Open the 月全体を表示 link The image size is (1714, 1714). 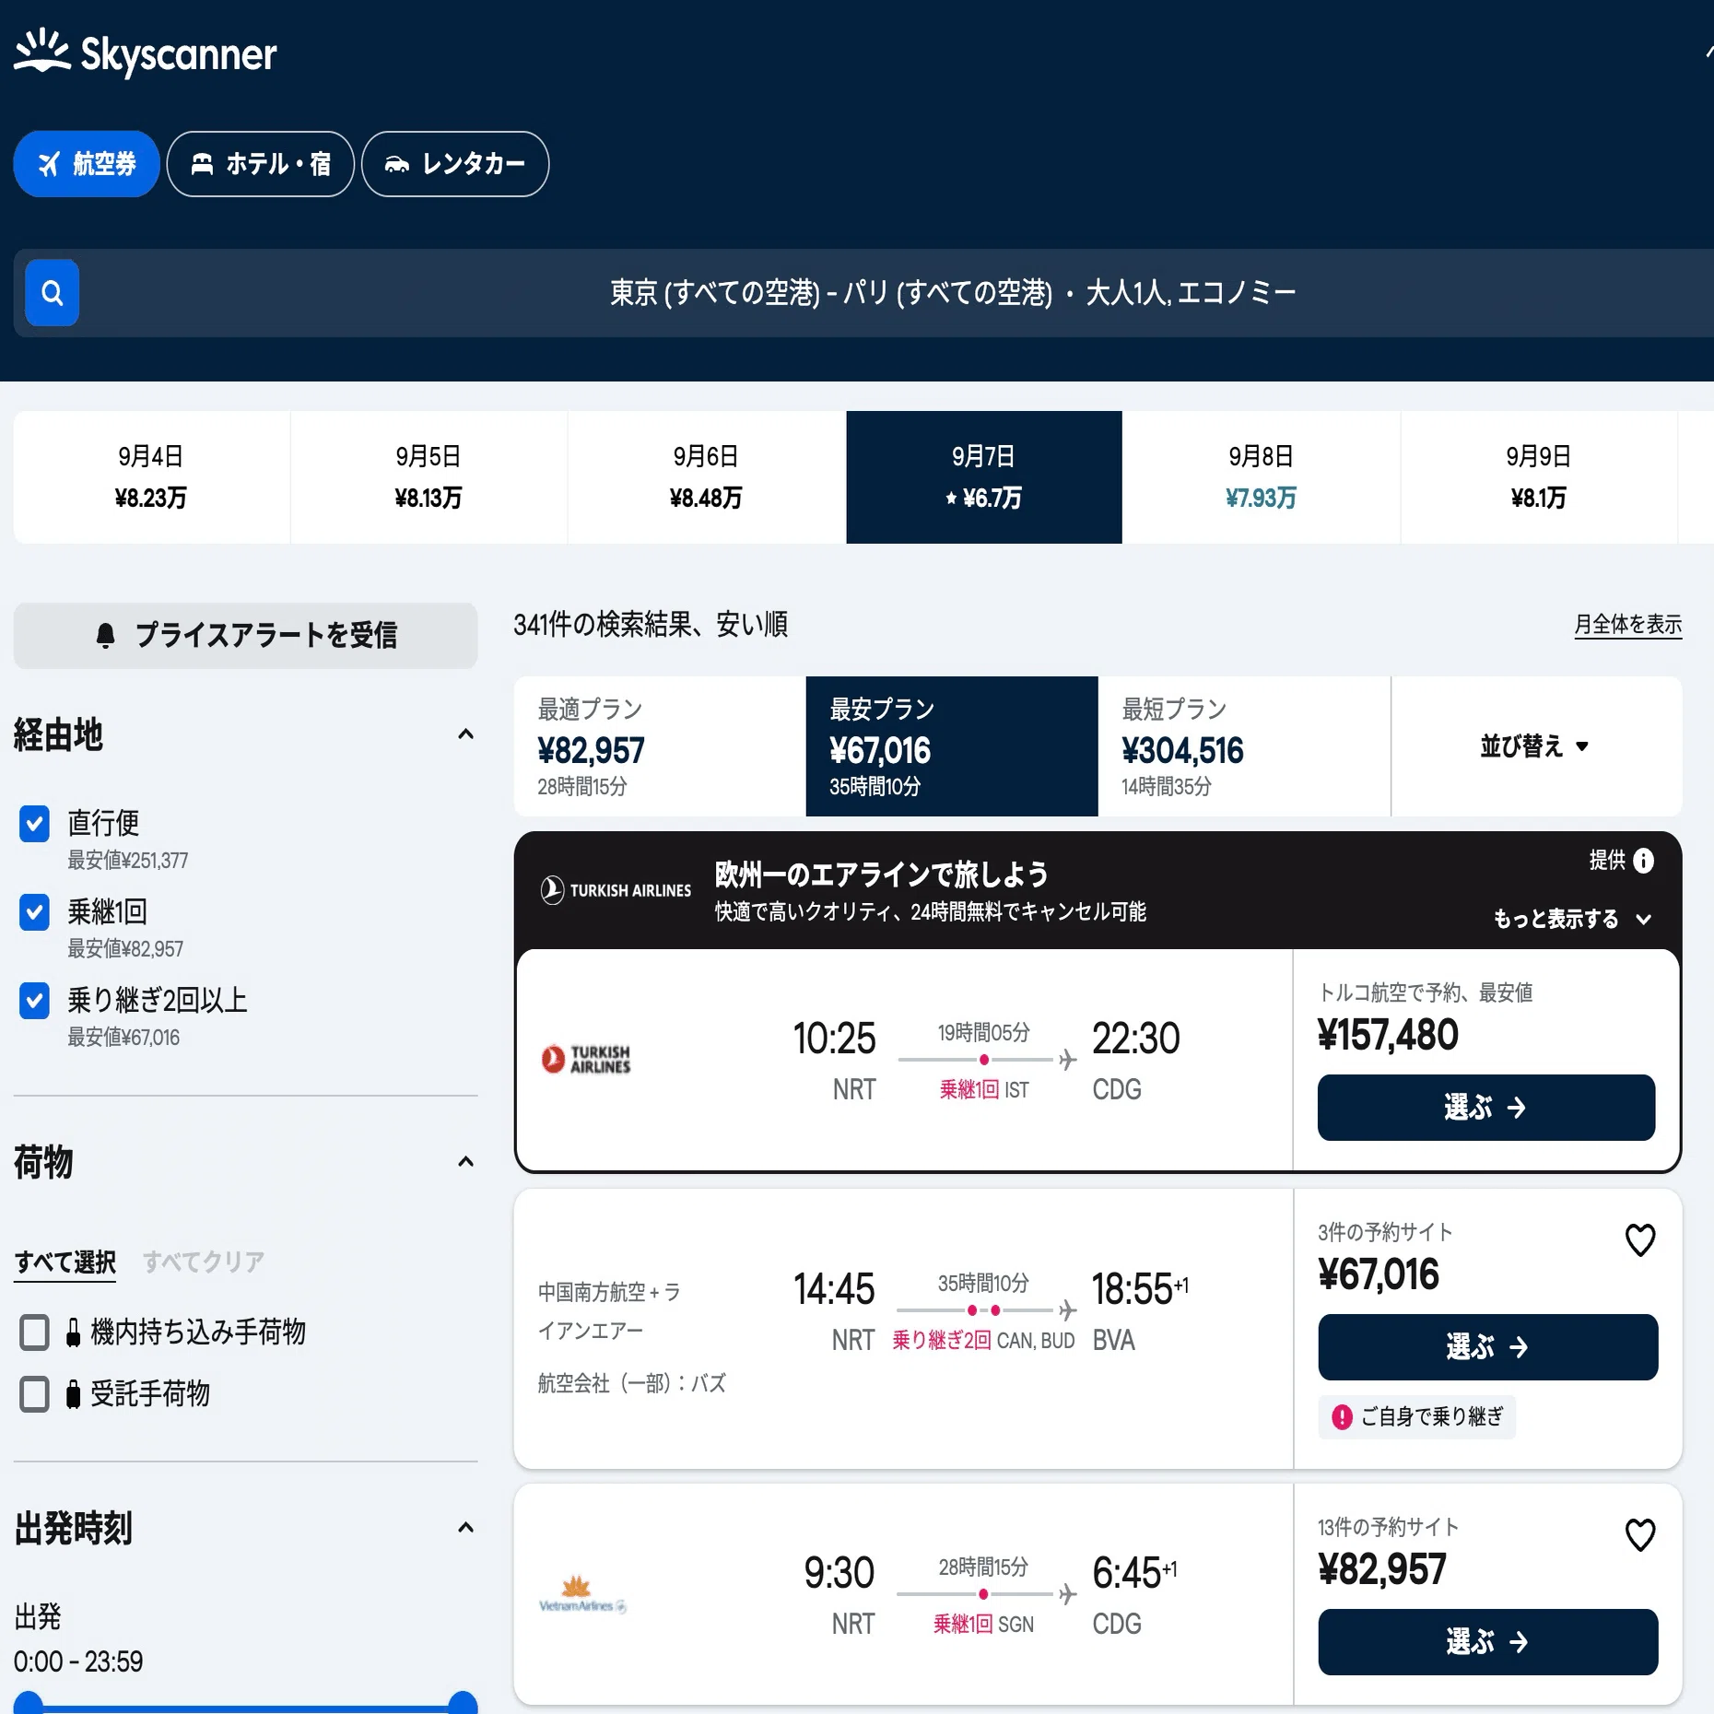point(1628,625)
